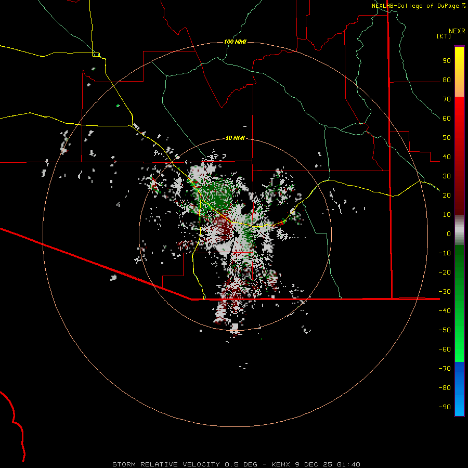Click the NEXR label above the scale

(457, 31)
